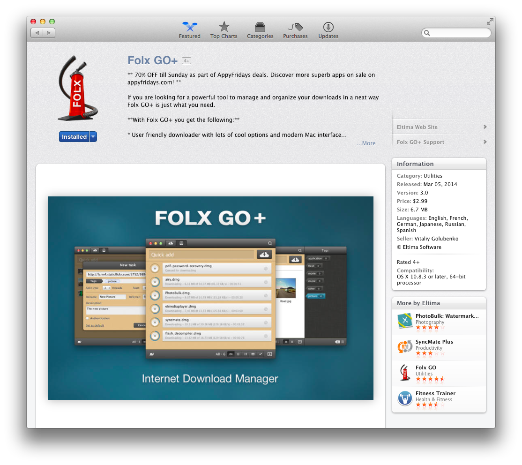Open the Categories toolbar icon

pyautogui.click(x=260, y=27)
